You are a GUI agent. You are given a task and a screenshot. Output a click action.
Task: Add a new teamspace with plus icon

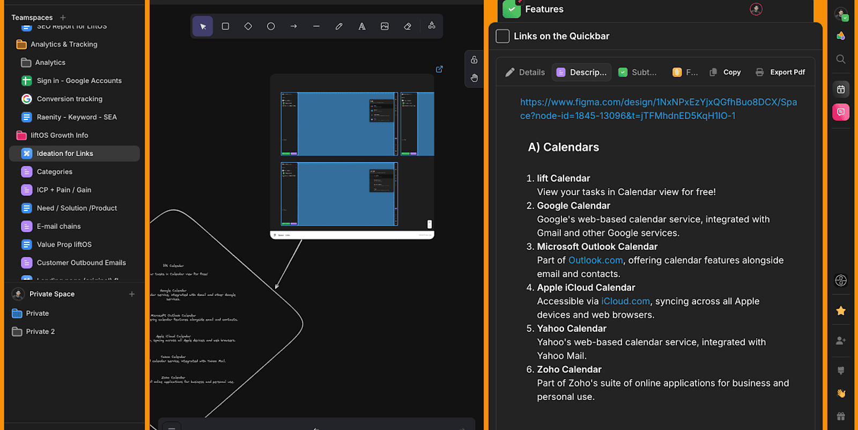(63, 18)
